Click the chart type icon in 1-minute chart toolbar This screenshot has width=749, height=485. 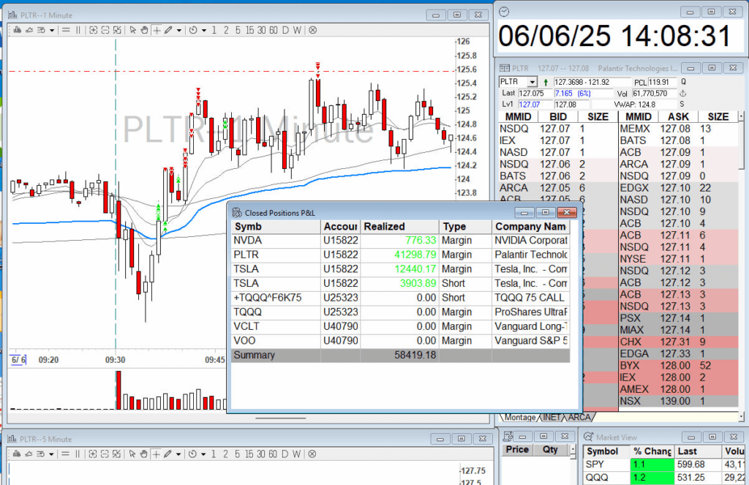coord(16,30)
